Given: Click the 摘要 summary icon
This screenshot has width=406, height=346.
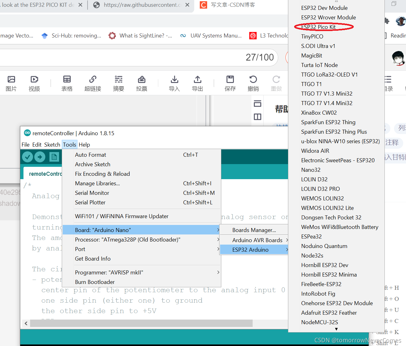Looking at the screenshot, I should pos(119,84).
